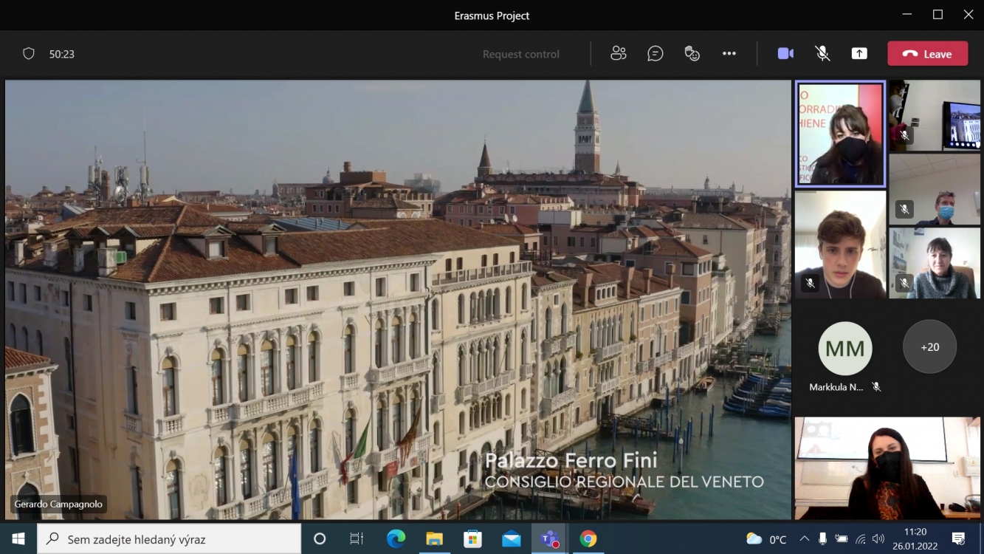This screenshot has height=554, width=984.
Task: Click Request control
Action: point(520,54)
